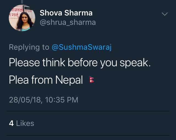Click the "Plea from Nepal" text

[x=46, y=80]
